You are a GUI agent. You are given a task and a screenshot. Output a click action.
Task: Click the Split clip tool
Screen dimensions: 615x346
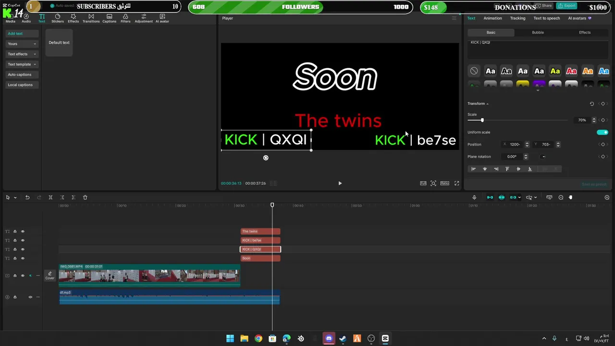50,198
